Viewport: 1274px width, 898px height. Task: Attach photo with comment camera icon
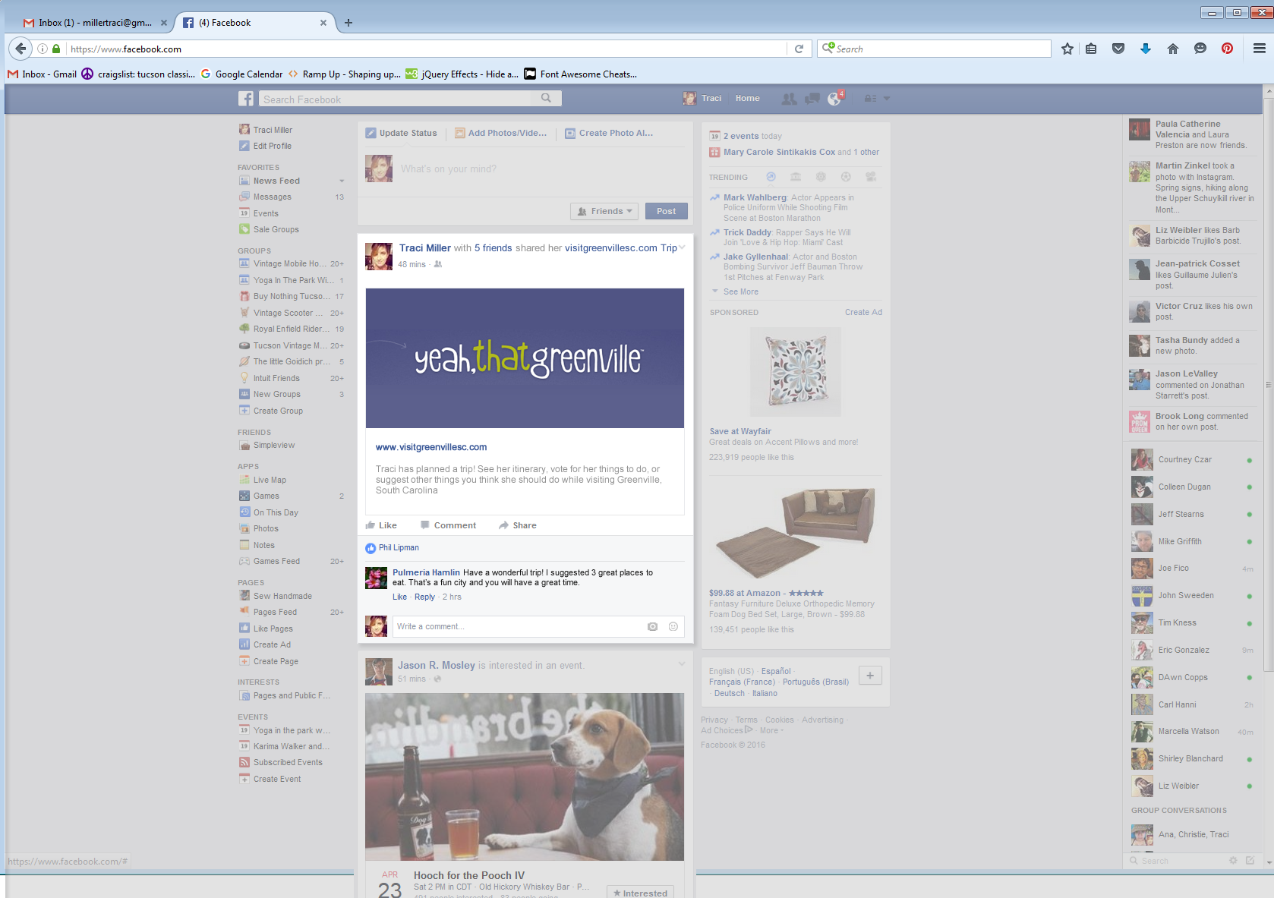pyautogui.click(x=652, y=626)
